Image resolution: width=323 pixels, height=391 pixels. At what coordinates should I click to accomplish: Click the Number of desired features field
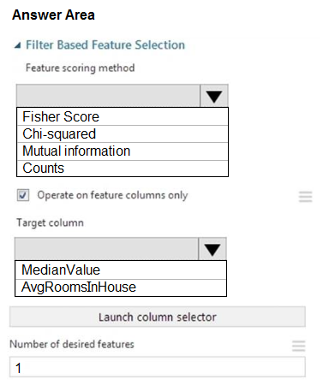coord(158,367)
